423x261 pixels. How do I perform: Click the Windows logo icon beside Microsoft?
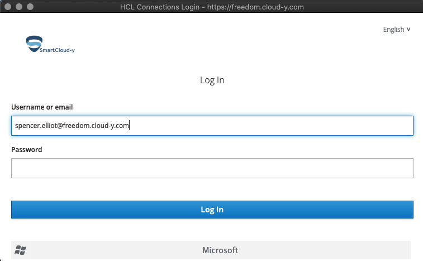(21, 250)
